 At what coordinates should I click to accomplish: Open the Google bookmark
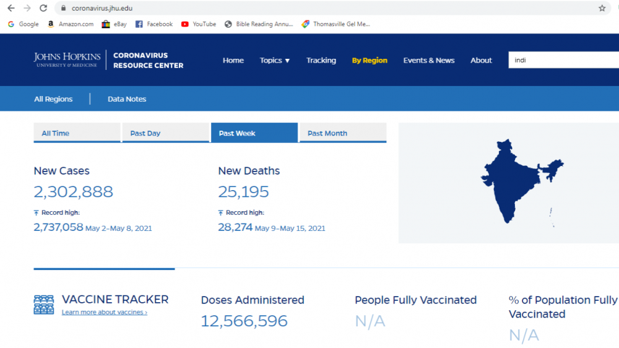tap(24, 24)
